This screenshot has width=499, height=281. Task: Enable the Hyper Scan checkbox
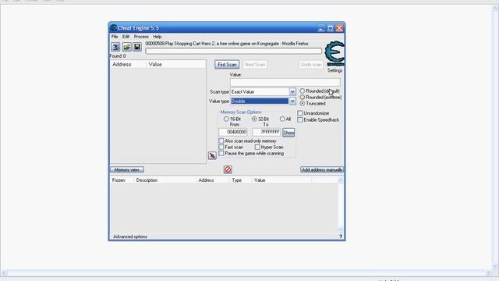pyautogui.click(x=257, y=147)
